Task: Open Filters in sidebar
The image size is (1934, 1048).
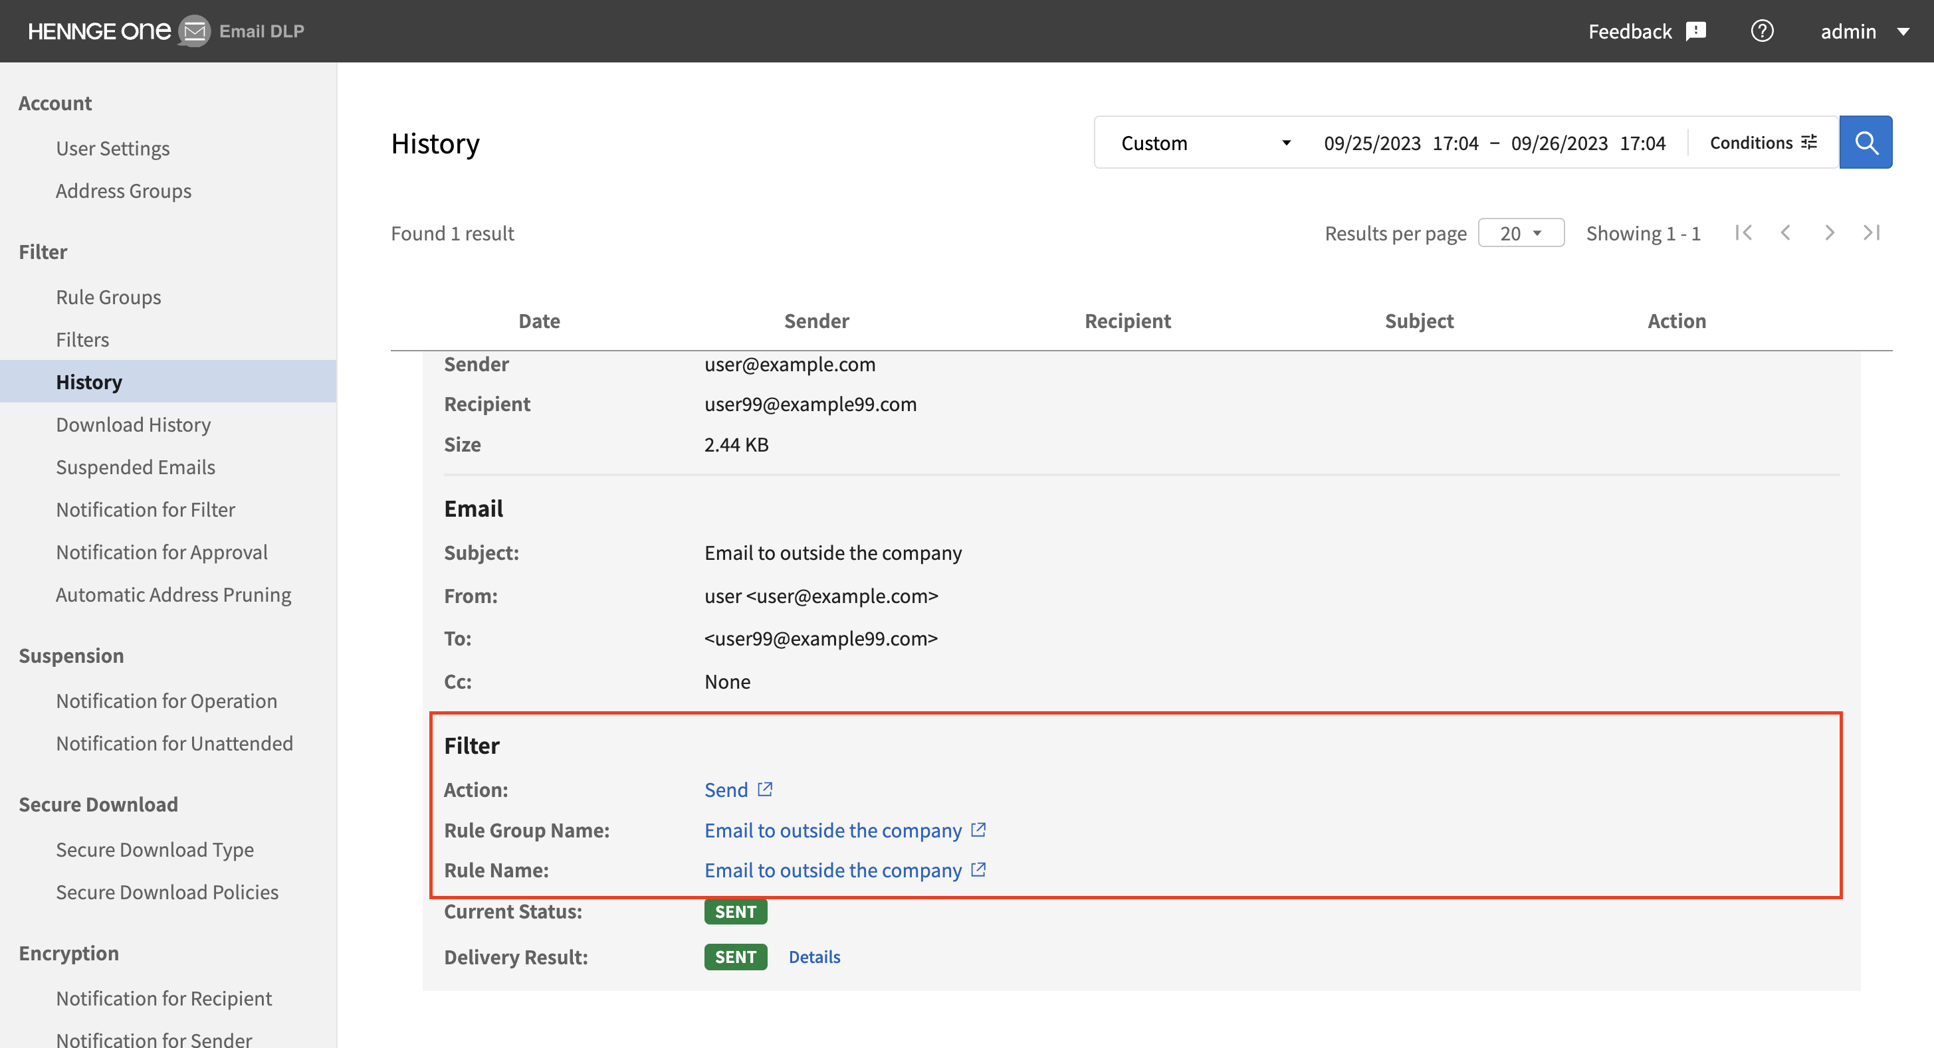Action: 82,340
